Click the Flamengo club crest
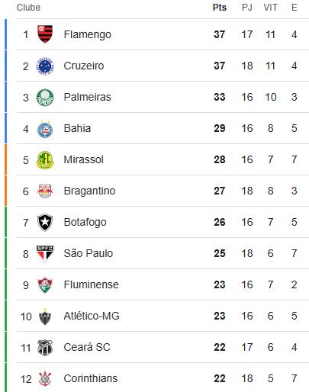This screenshot has height=392, width=309. click(45, 34)
